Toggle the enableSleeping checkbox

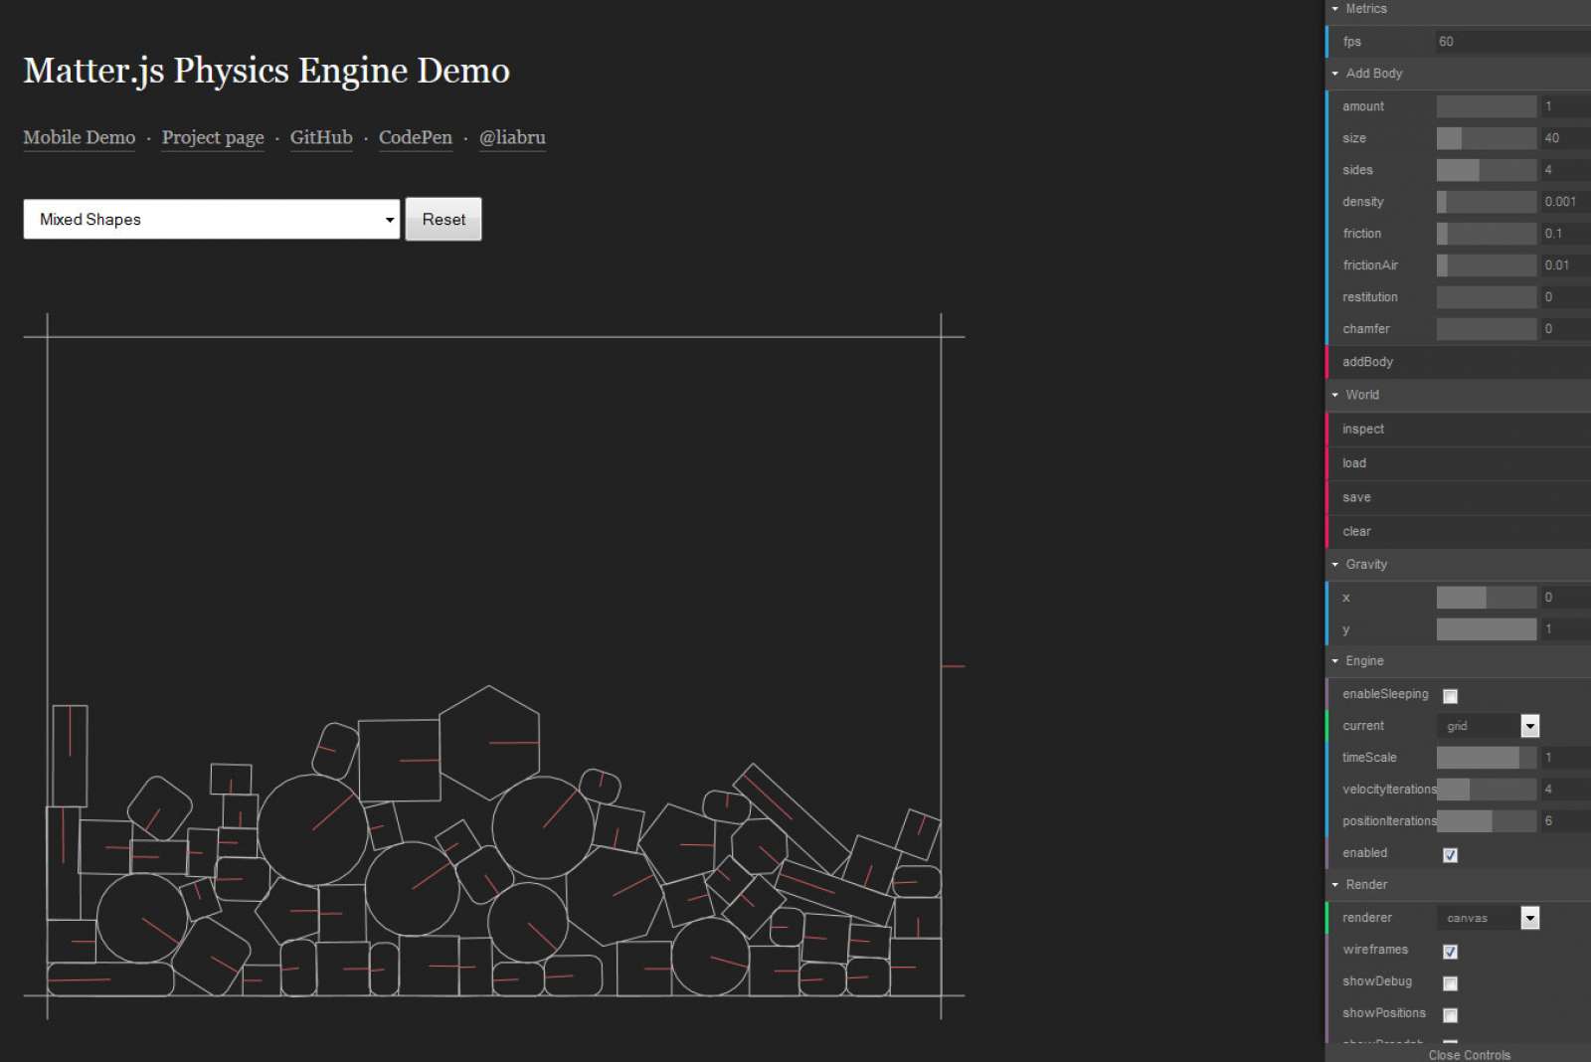(x=1450, y=696)
